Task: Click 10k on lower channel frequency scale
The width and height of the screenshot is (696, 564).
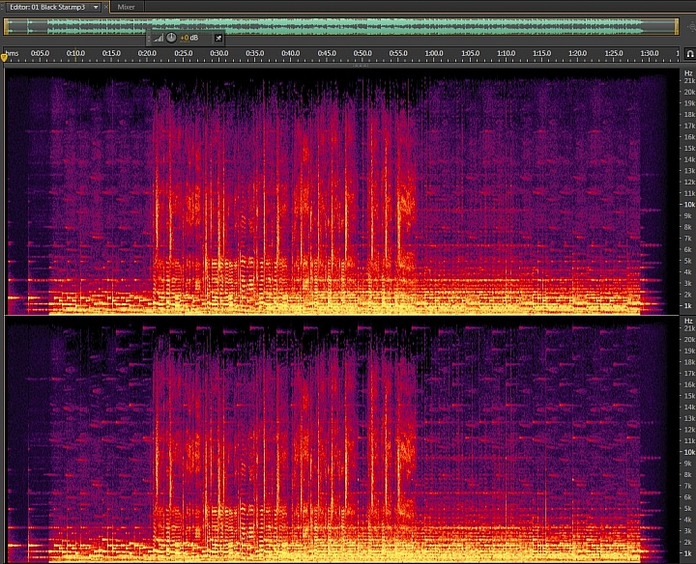Action: coord(689,452)
